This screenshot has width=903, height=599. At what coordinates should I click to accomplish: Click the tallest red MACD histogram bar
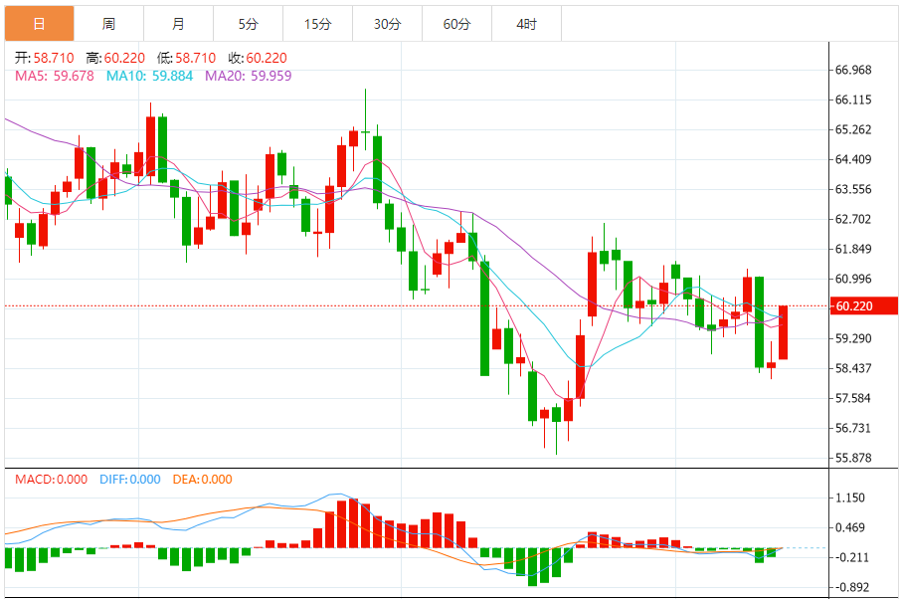(353, 523)
